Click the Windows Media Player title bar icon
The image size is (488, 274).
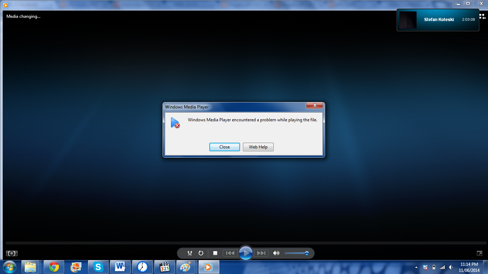click(6, 5)
